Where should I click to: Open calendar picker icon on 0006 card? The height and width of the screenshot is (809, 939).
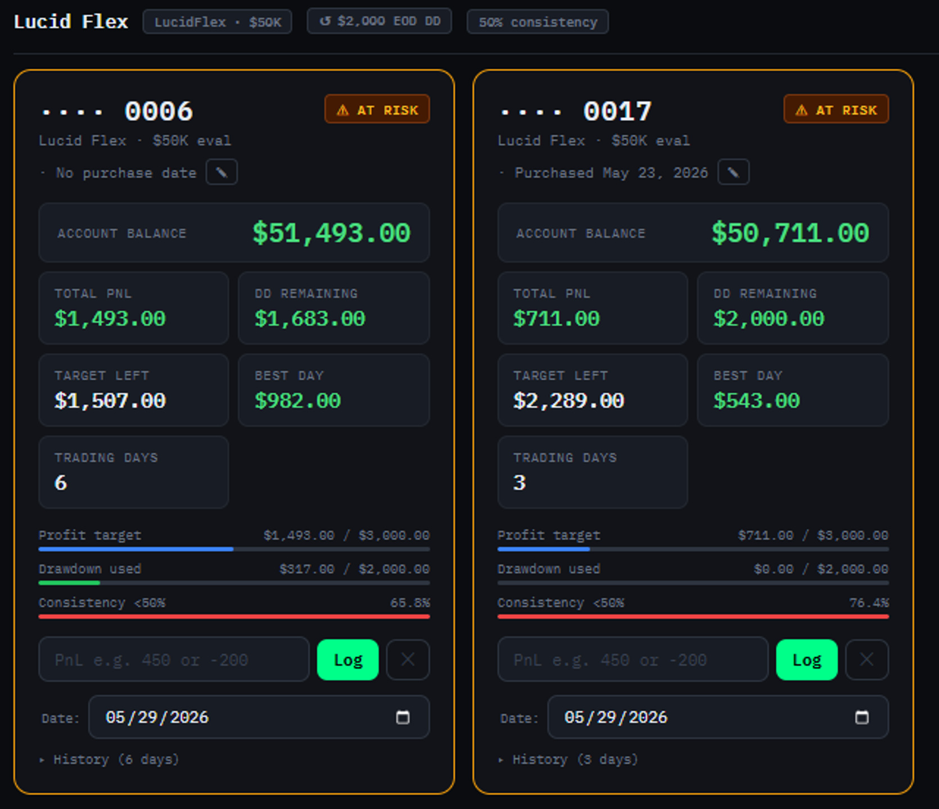click(x=403, y=717)
